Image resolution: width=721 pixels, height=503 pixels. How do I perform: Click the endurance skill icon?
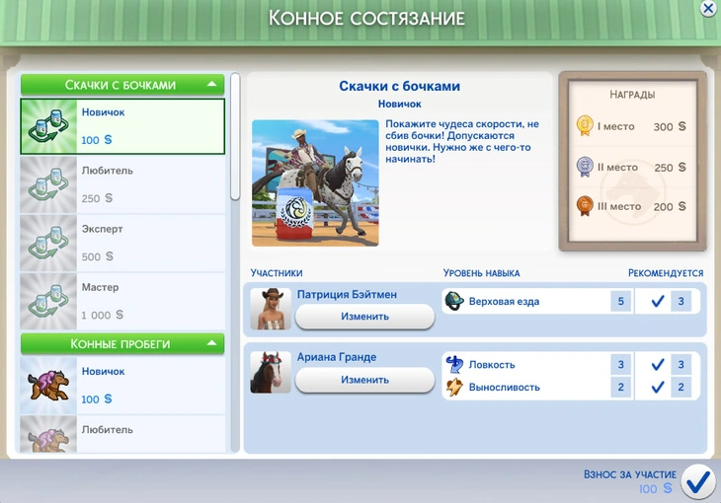454,387
